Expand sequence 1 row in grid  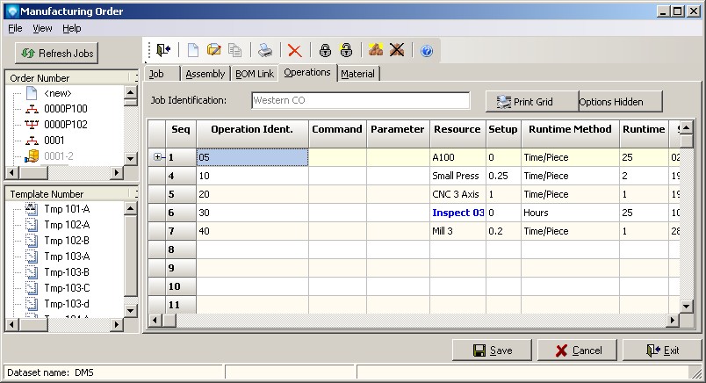click(159, 157)
